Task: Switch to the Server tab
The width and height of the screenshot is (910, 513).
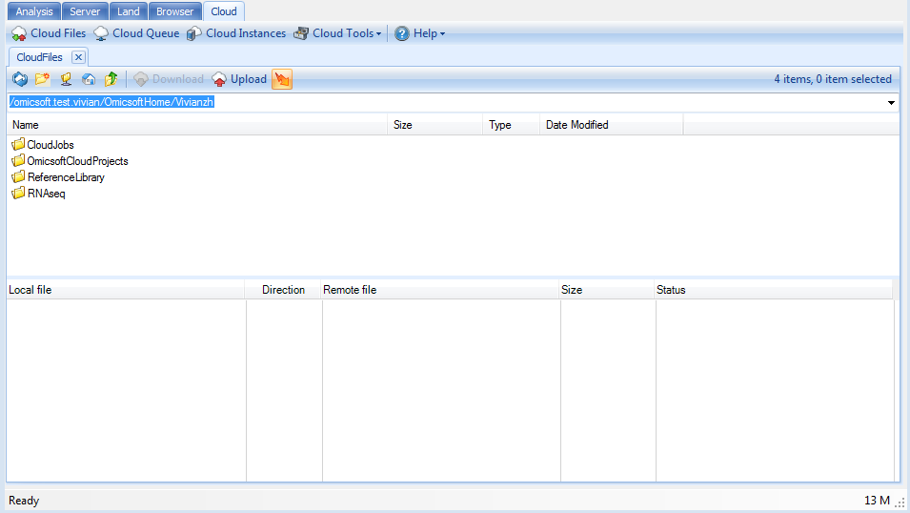Action: [85, 11]
